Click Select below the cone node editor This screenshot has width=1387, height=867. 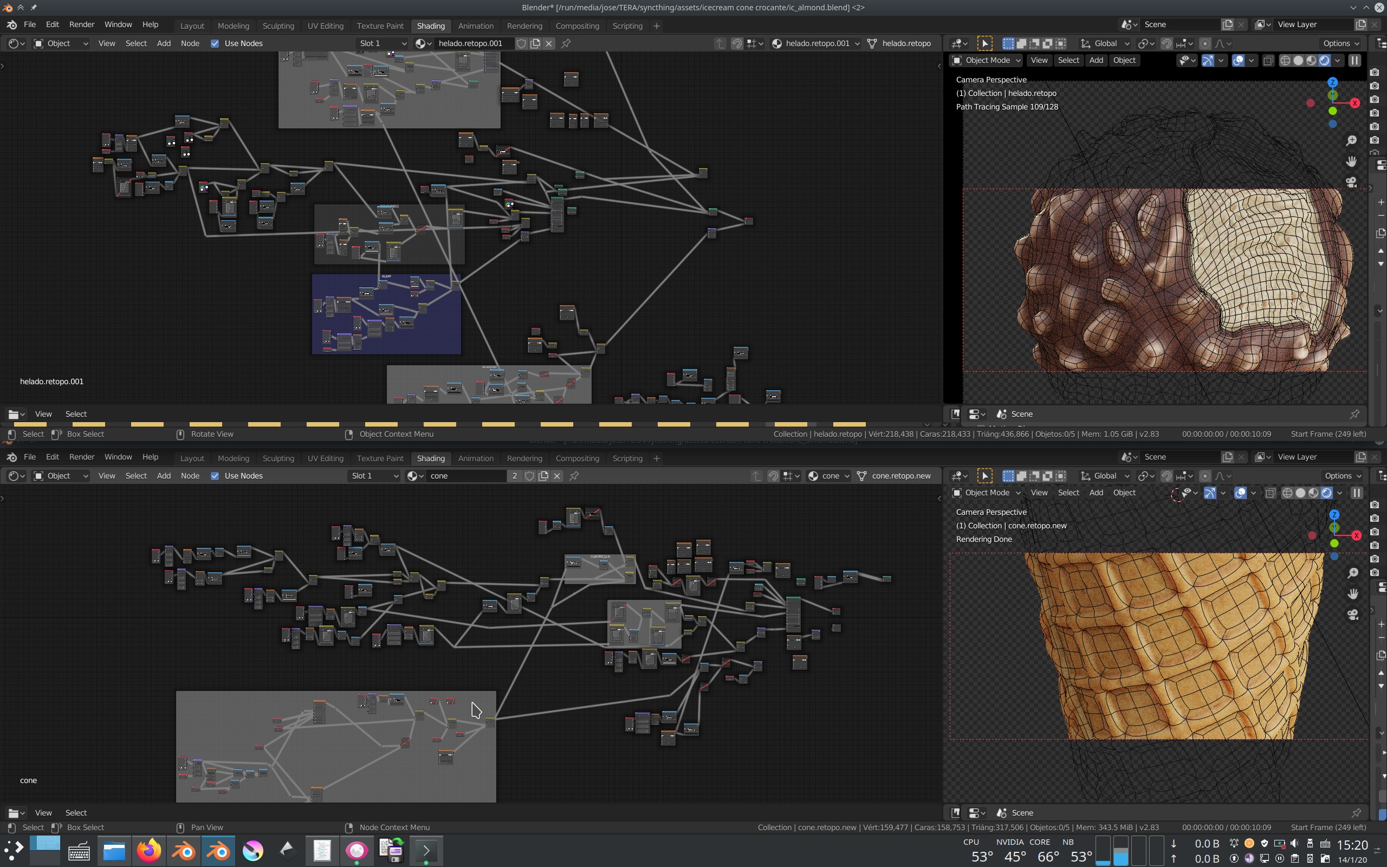point(76,813)
